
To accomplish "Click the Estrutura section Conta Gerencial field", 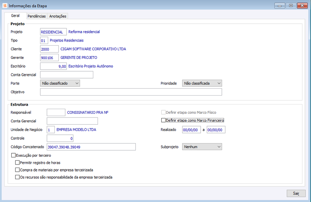I will tap(72, 121).
